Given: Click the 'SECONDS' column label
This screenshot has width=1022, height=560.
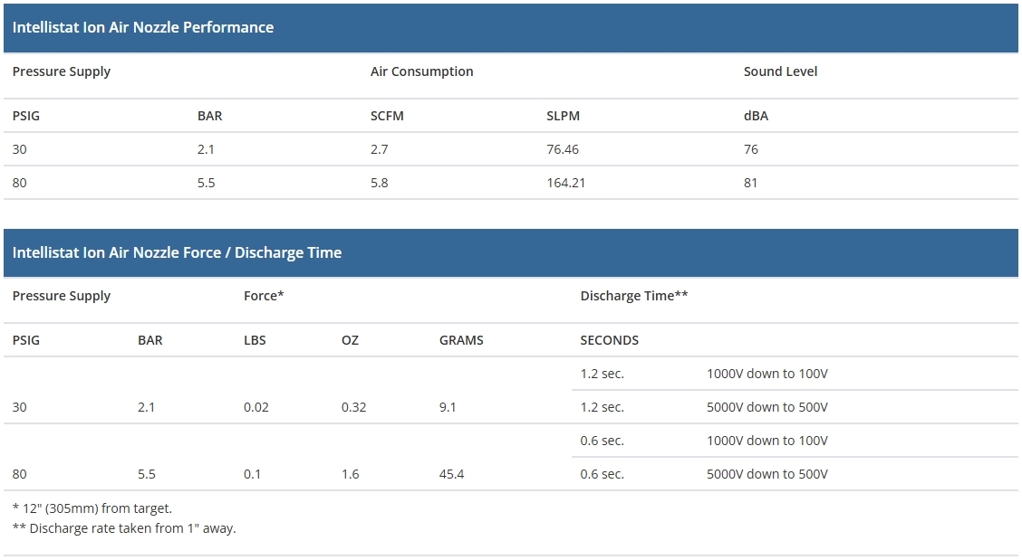Looking at the screenshot, I should coord(610,340).
